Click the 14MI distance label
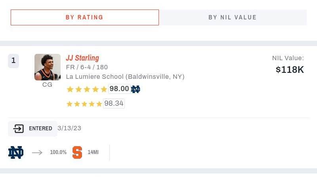Viewport: 317px width, 177px height. tap(93, 152)
